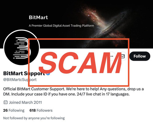Screen dimensions: 153x122
Task: Click the 'A Premier Global Digital Asset' tagline
Action: click(62, 26)
